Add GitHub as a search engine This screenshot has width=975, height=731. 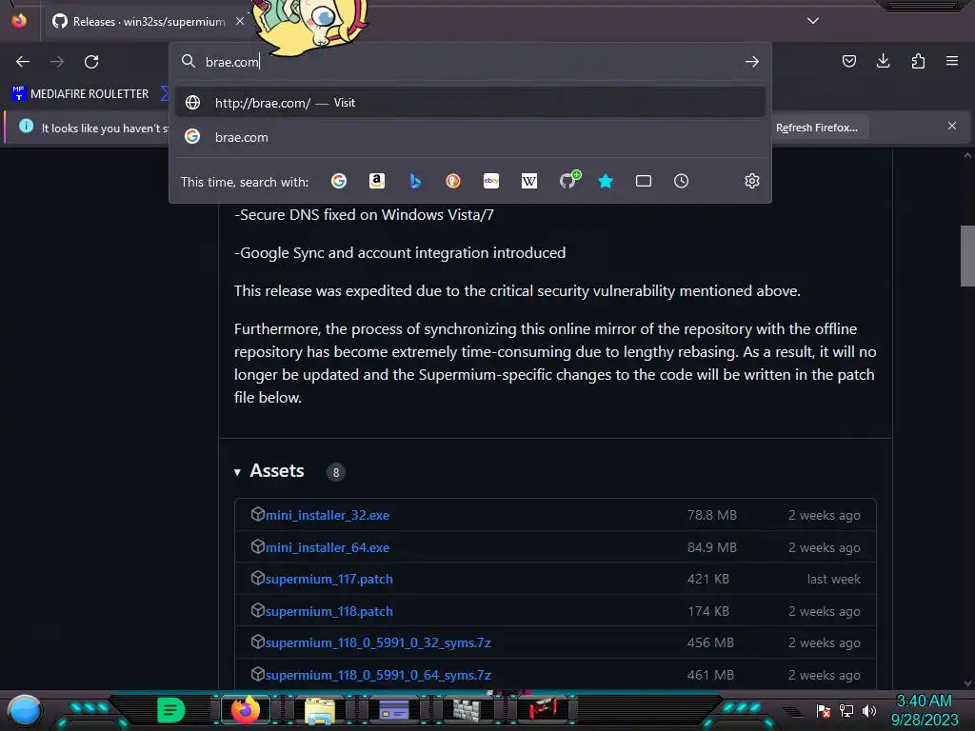[x=568, y=180]
